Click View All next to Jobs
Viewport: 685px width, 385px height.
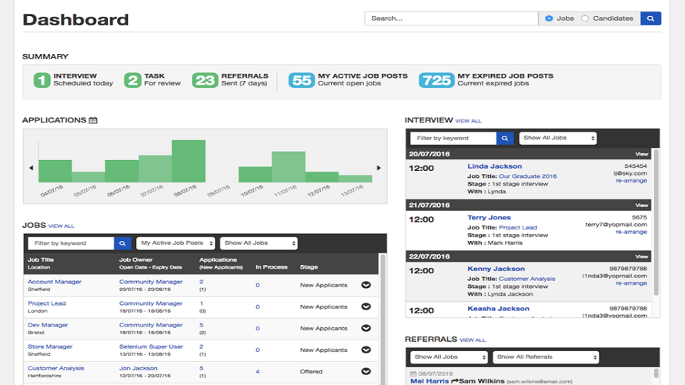click(x=62, y=226)
